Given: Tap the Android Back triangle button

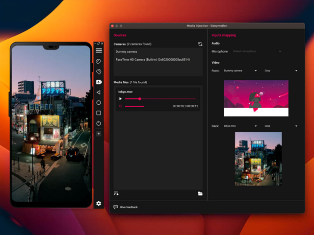Looking at the screenshot, I should tap(99, 93).
